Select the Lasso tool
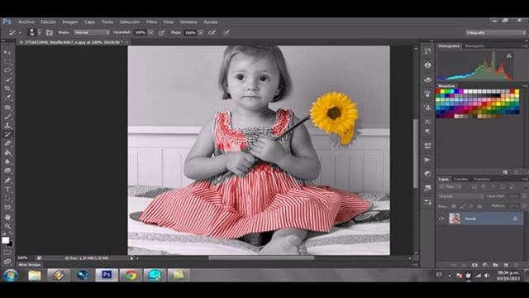Screen dimensions: 529x298 [x=7, y=70]
